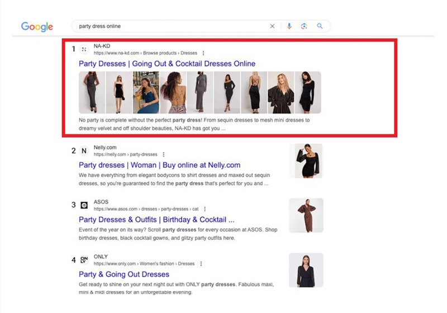This screenshot has width=447, height=313.
Task: Open ASOS Party Dresses & Outfits link
Action: (156, 220)
